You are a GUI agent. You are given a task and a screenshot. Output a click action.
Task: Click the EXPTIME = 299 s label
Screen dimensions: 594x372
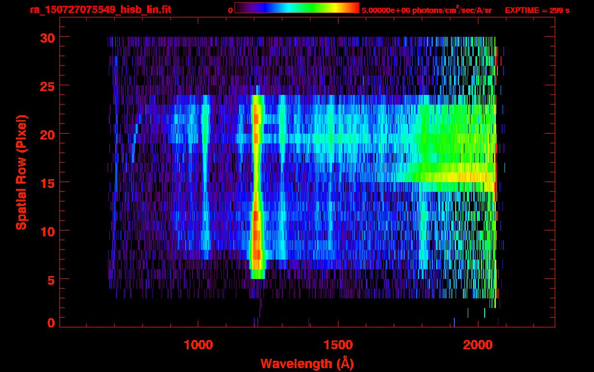point(537,10)
